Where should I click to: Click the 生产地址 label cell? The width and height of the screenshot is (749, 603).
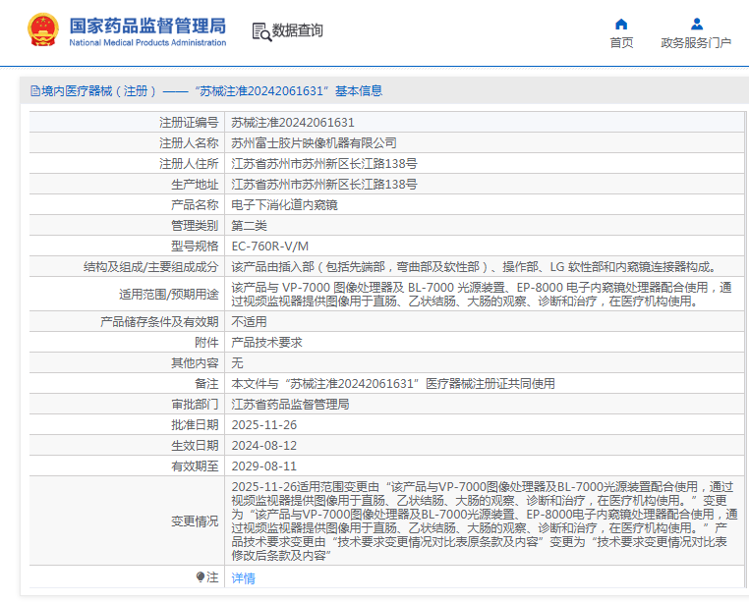point(127,185)
